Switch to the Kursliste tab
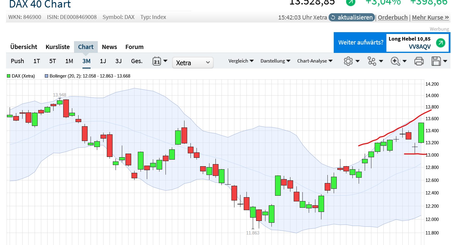This screenshot has height=245, width=452. (57, 47)
